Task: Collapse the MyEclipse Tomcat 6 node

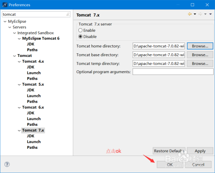Action: coord(19,39)
